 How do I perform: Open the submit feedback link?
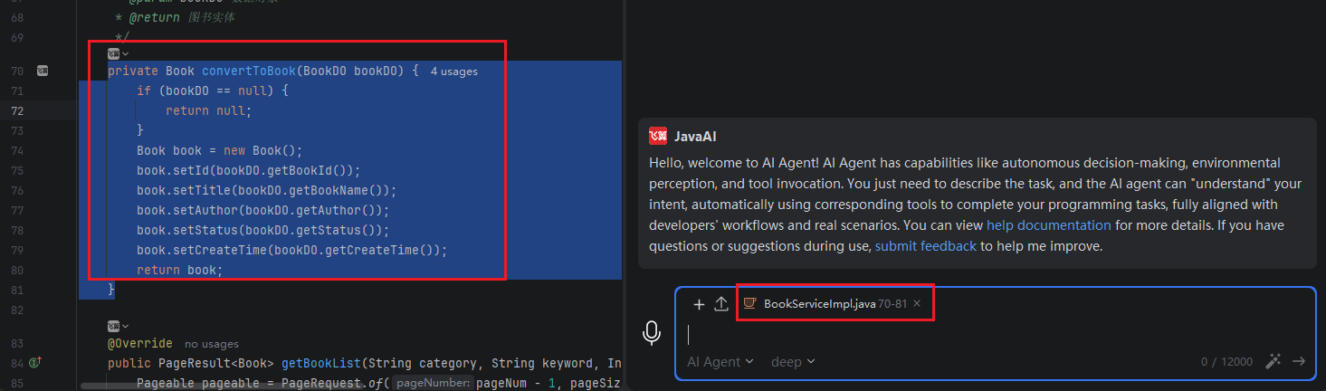(926, 245)
